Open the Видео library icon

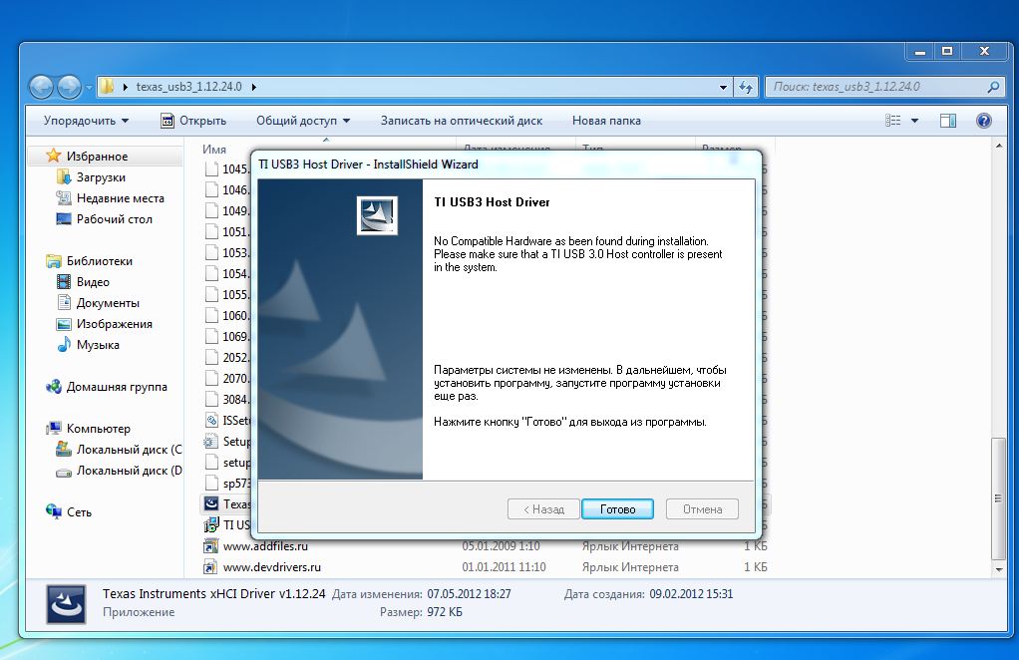tap(64, 282)
